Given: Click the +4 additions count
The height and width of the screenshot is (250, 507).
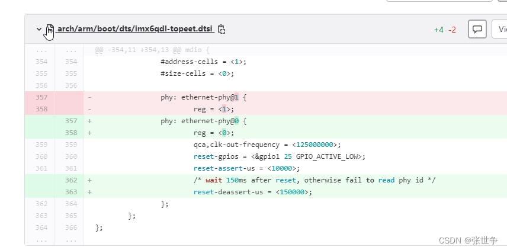Looking at the screenshot, I should (x=439, y=30).
